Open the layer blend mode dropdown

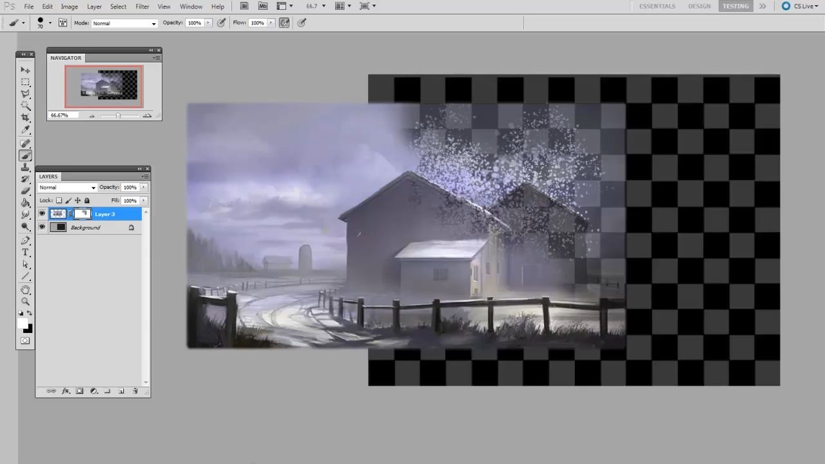(68, 188)
